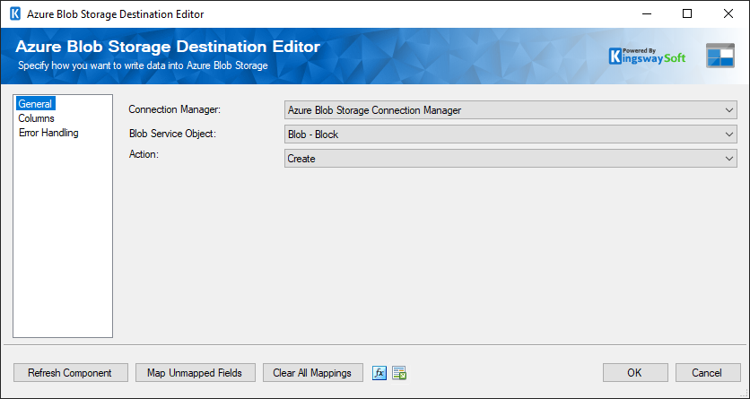Switch to the Columns page
Viewport: 750px width, 399px height.
click(x=37, y=118)
